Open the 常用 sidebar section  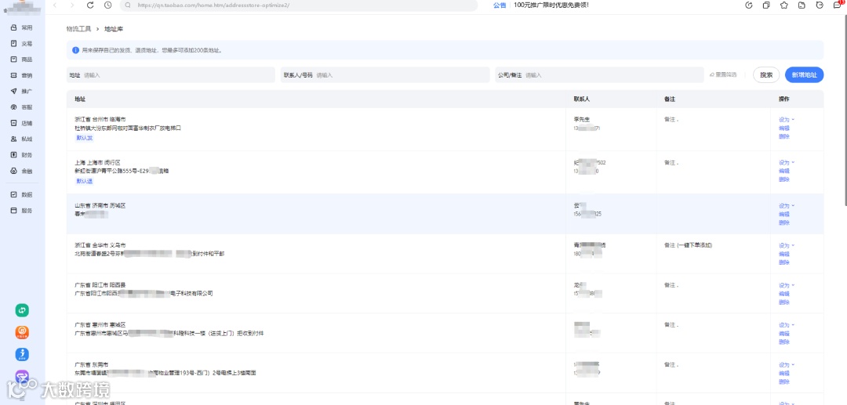coord(22,27)
